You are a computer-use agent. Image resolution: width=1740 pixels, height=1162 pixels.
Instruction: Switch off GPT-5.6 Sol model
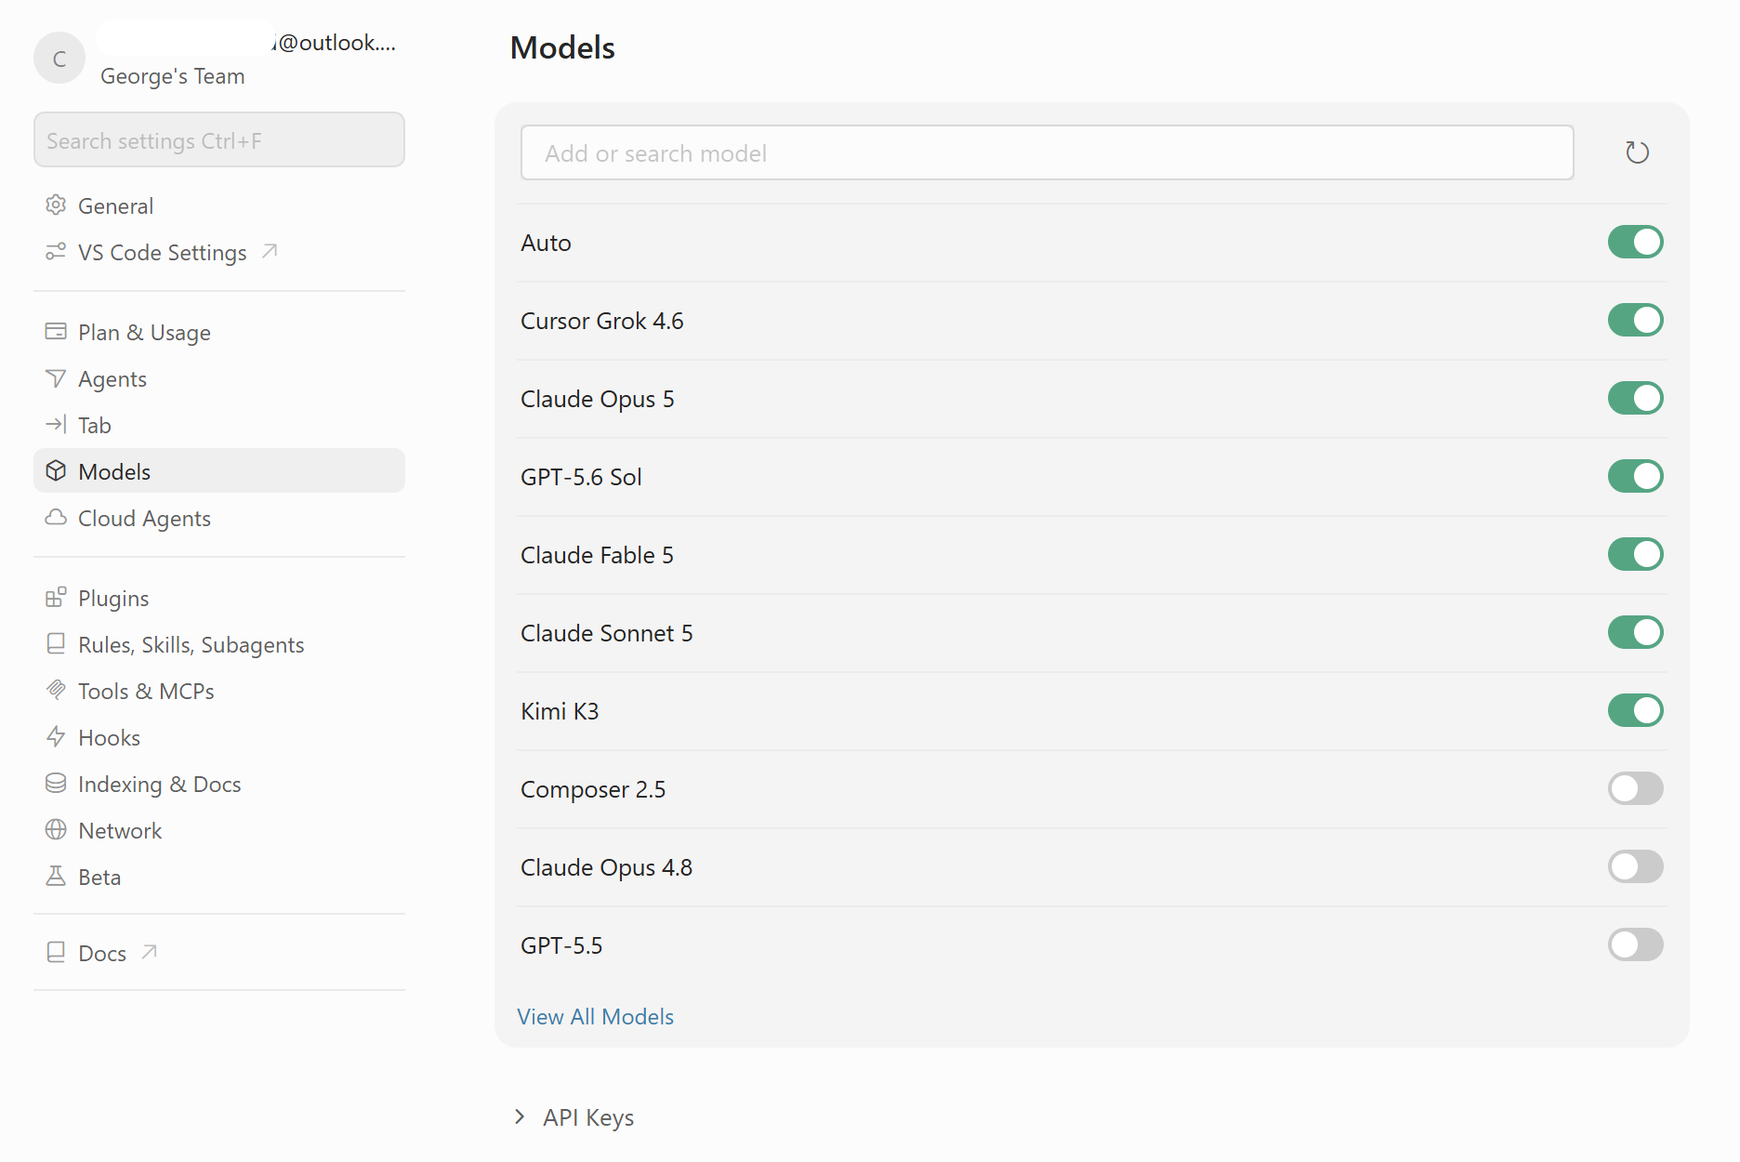coord(1635,477)
